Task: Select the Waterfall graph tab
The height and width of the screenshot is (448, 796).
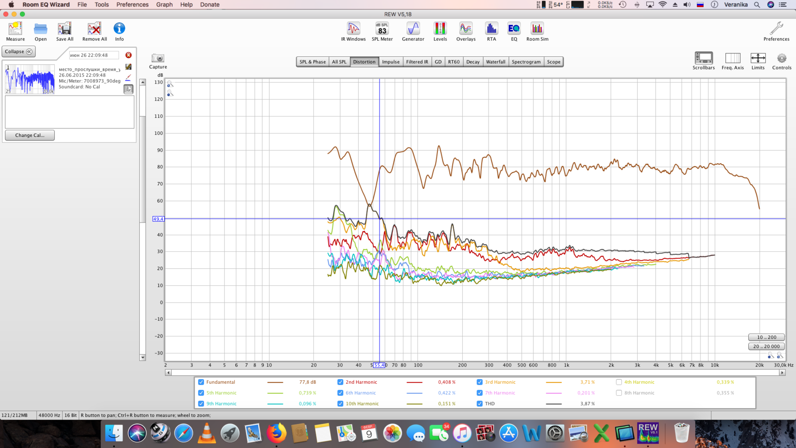Action: (496, 62)
